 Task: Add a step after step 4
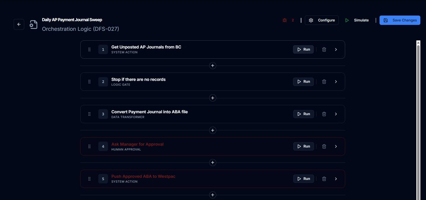213,162
